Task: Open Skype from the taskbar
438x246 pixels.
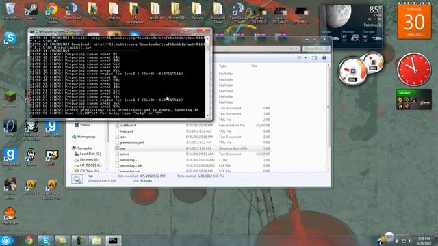Action: point(46,240)
